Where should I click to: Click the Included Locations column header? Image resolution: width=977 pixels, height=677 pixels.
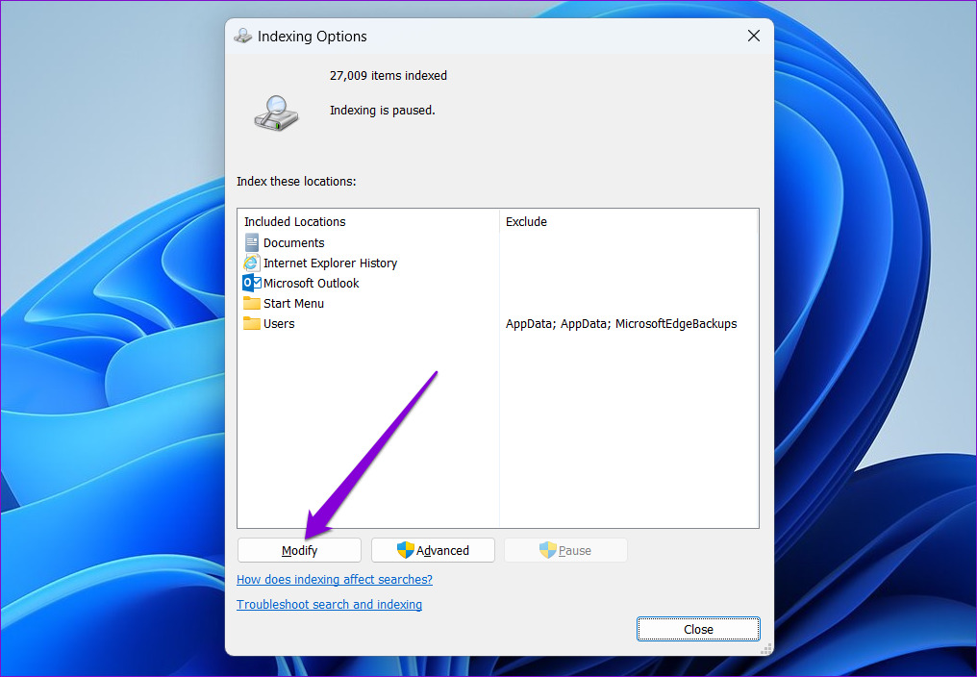tap(294, 222)
